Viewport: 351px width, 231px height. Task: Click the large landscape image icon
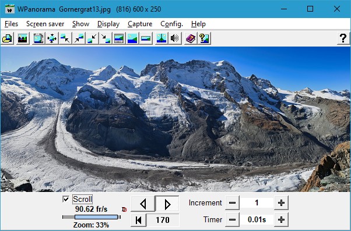click(x=132, y=38)
